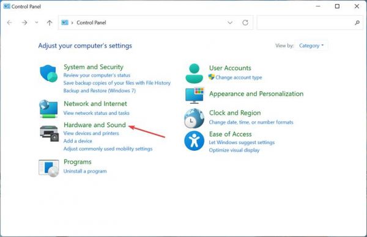Minimize the Control Panel window
The image size is (367, 237).
(x=318, y=6)
